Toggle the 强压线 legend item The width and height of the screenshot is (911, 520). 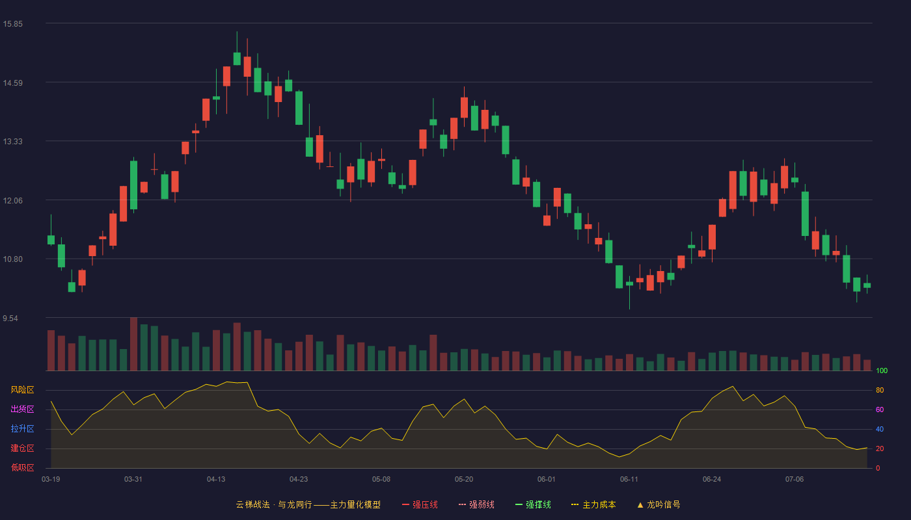click(420, 504)
